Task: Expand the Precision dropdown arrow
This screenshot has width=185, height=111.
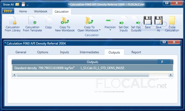Action: tap(110, 30)
